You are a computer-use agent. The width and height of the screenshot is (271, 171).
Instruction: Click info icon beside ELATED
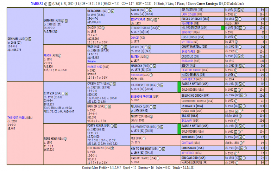(147, 57)
